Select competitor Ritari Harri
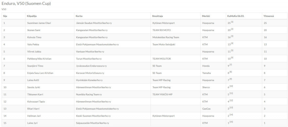288x127 pixels. click(33, 109)
